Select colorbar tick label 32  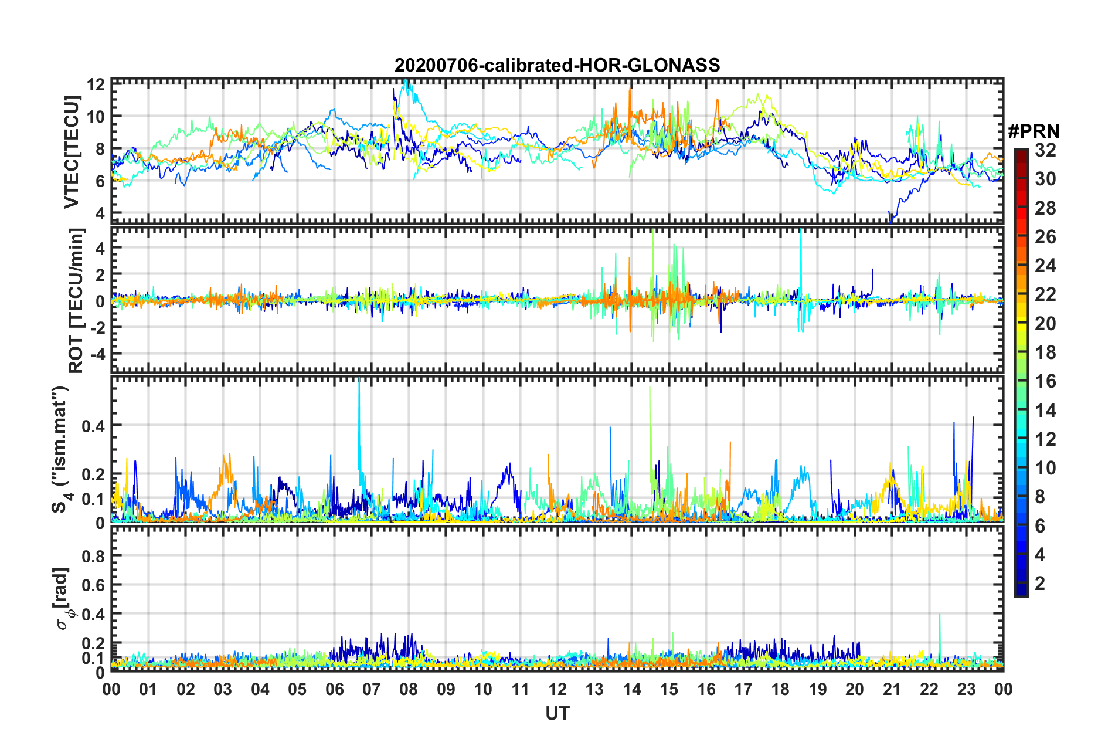1045,150
